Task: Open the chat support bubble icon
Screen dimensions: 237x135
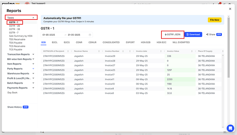Action: coord(230,128)
